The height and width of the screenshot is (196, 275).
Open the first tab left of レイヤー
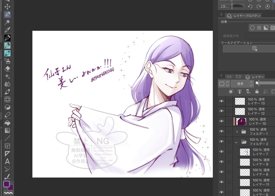click(x=239, y=77)
